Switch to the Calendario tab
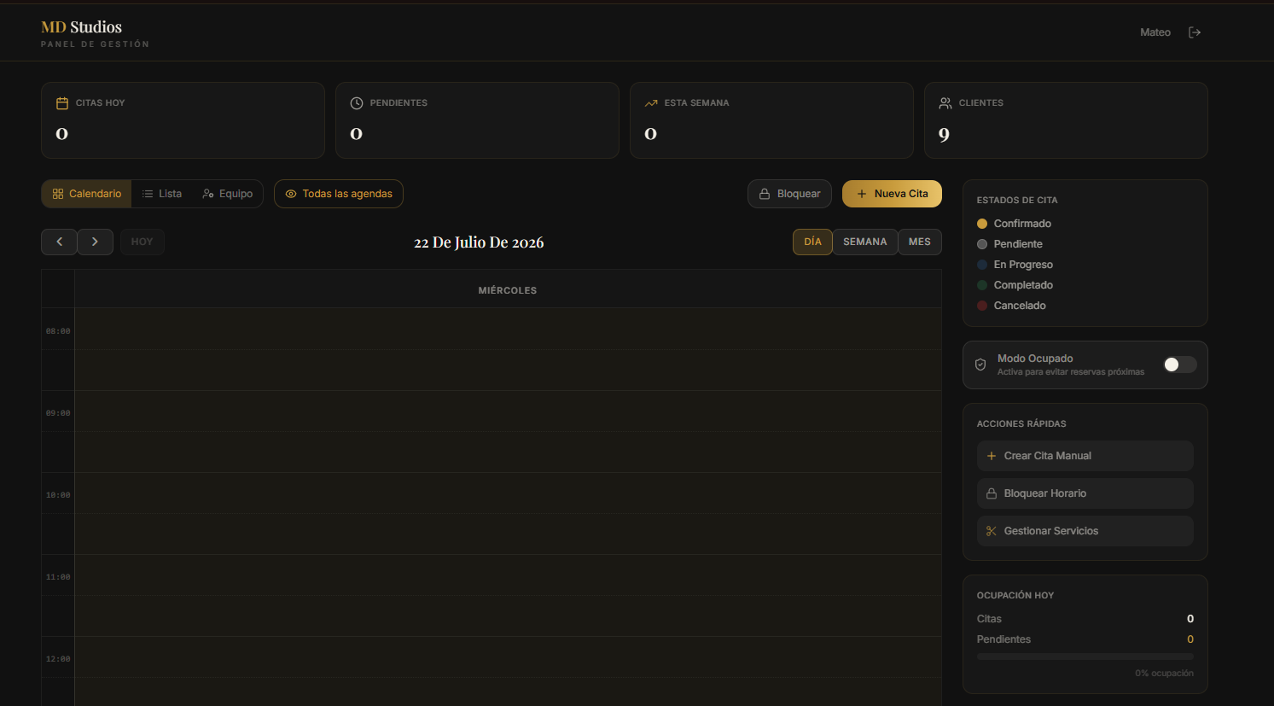The height and width of the screenshot is (706, 1274). 87,194
